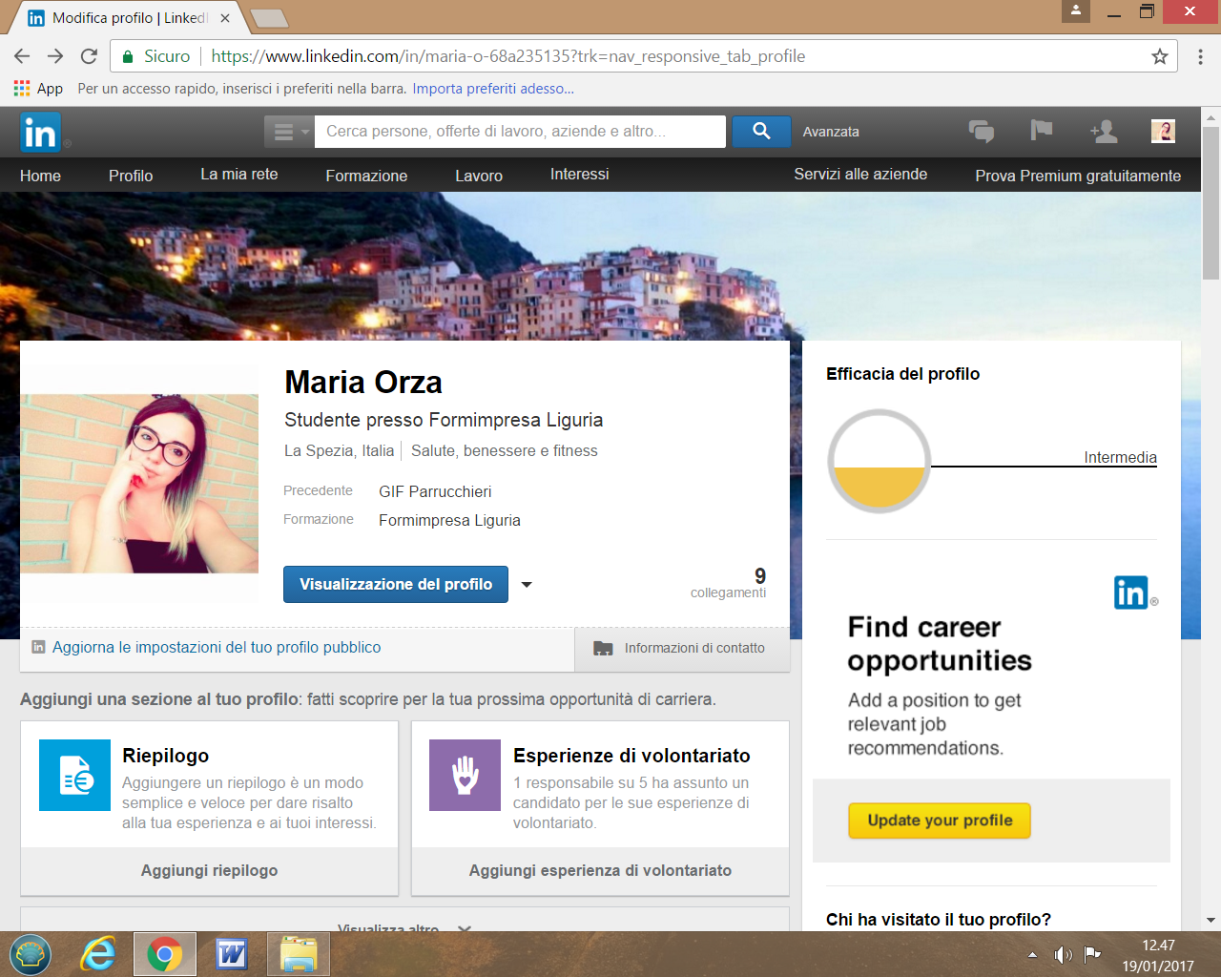Open the messages speech bubble icon
The image size is (1221, 977).
click(x=981, y=132)
